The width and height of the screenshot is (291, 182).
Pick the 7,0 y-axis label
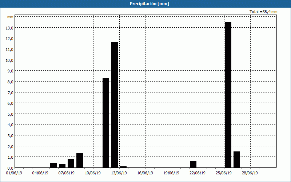10,92
